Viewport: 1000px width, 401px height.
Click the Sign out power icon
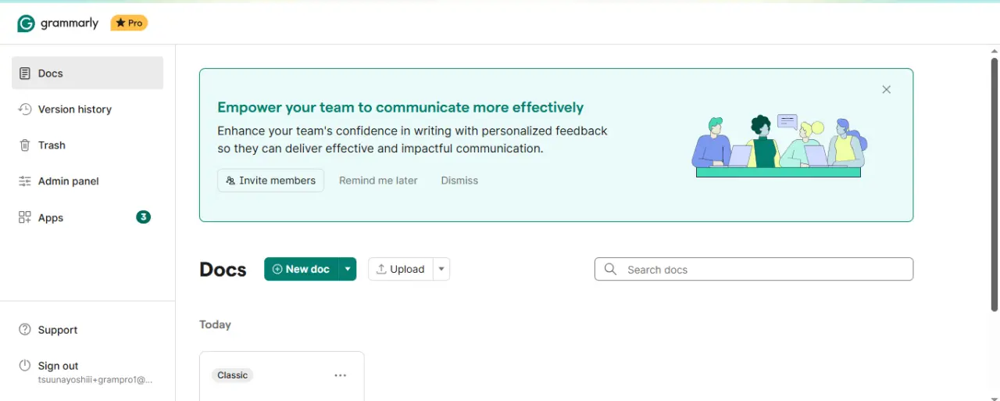coord(25,365)
